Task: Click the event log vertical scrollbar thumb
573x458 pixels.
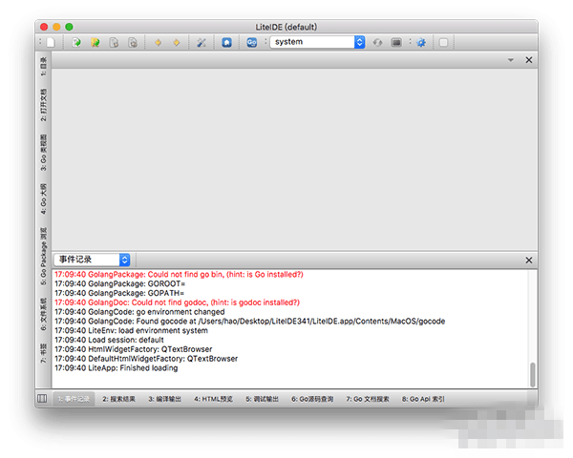Action: pos(533,375)
